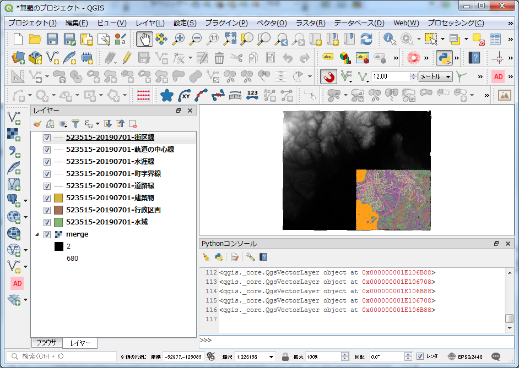Open the snapping units メートル dropdown
Screen dimensions: 519x368
click(448, 76)
